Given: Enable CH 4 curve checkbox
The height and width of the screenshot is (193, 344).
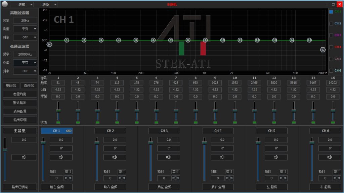Looking at the screenshot, I should (x=331, y=47).
